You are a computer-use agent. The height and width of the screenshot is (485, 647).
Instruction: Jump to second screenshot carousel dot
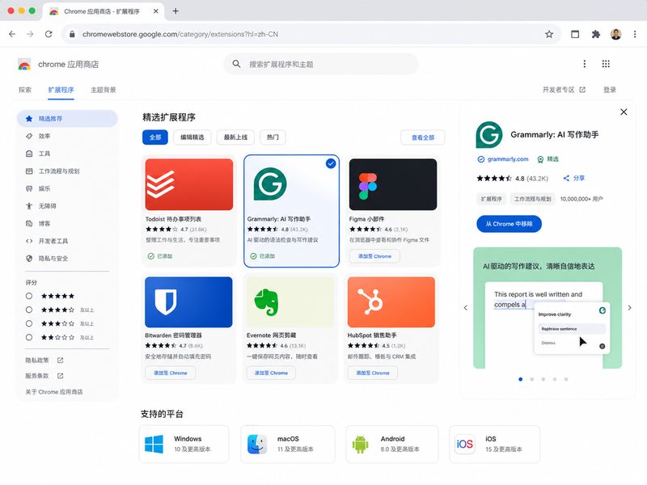(x=532, y=379)
